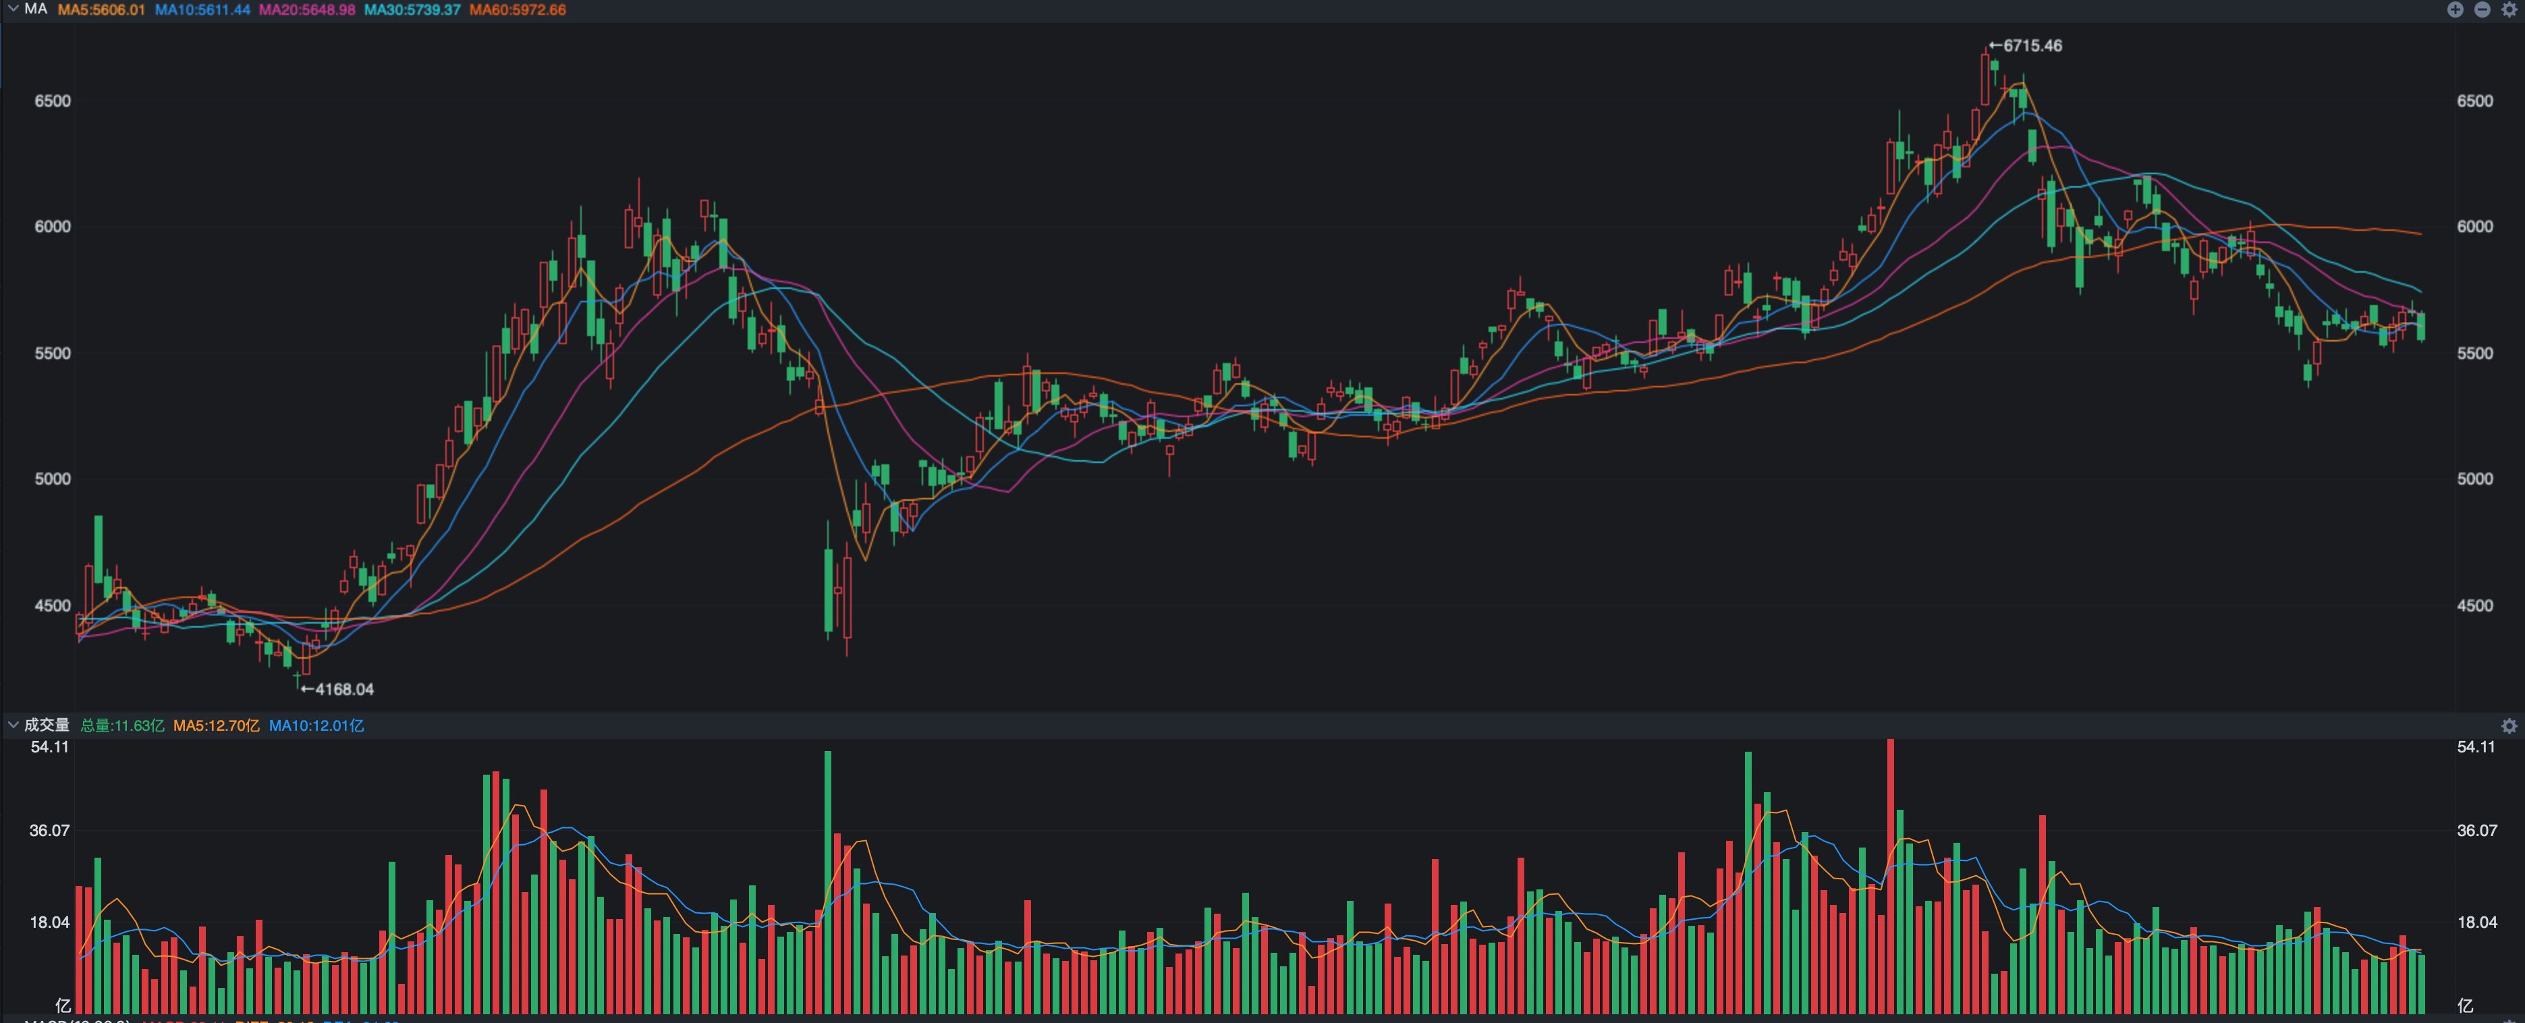2525x1023 pixels.
Task: Click the plus zoom-in icon
Action: tap(2454, 10)
